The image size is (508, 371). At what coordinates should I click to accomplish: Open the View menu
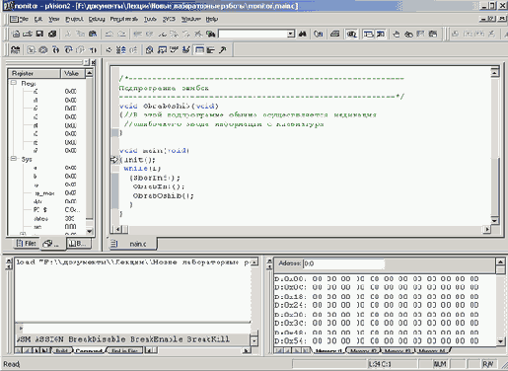(x=54, y=19)
